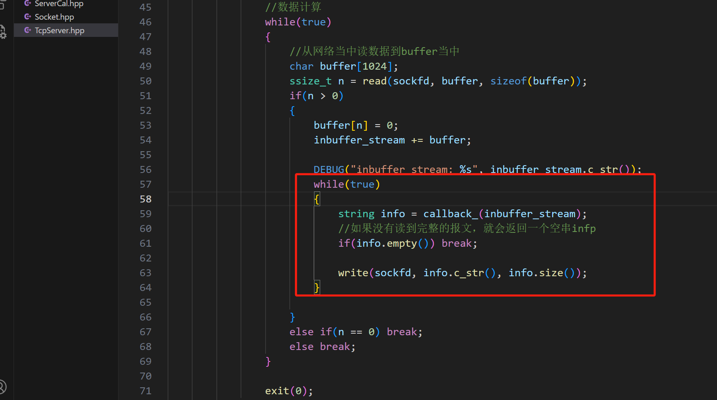Click the write function call
The width and height of the screenshot is (717, 400).
coord(353,273)
